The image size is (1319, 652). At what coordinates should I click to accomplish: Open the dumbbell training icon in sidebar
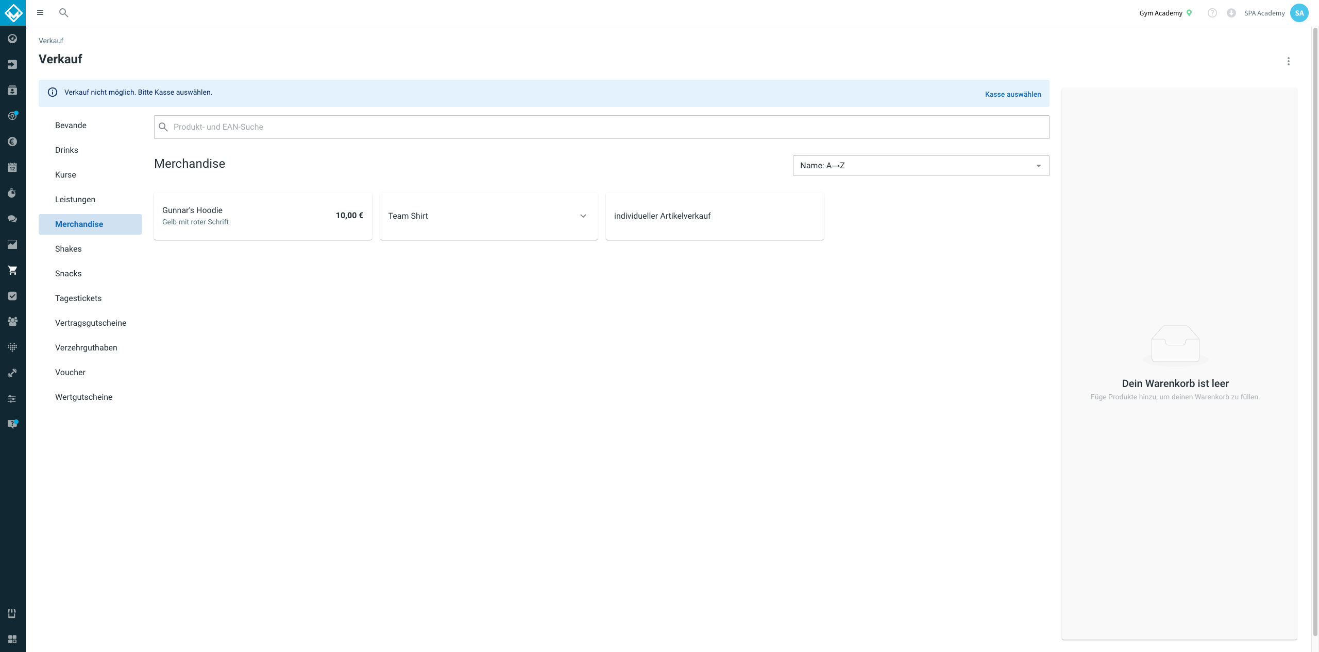pos(12,373)
